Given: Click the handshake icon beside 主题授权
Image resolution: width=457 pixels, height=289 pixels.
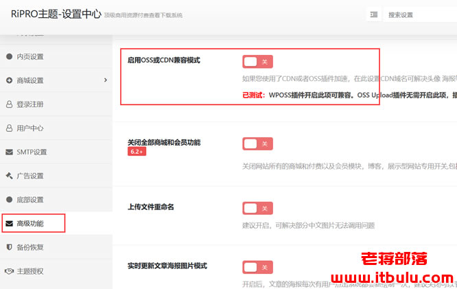Looking at the screenshot, I should tap(10, 271).
